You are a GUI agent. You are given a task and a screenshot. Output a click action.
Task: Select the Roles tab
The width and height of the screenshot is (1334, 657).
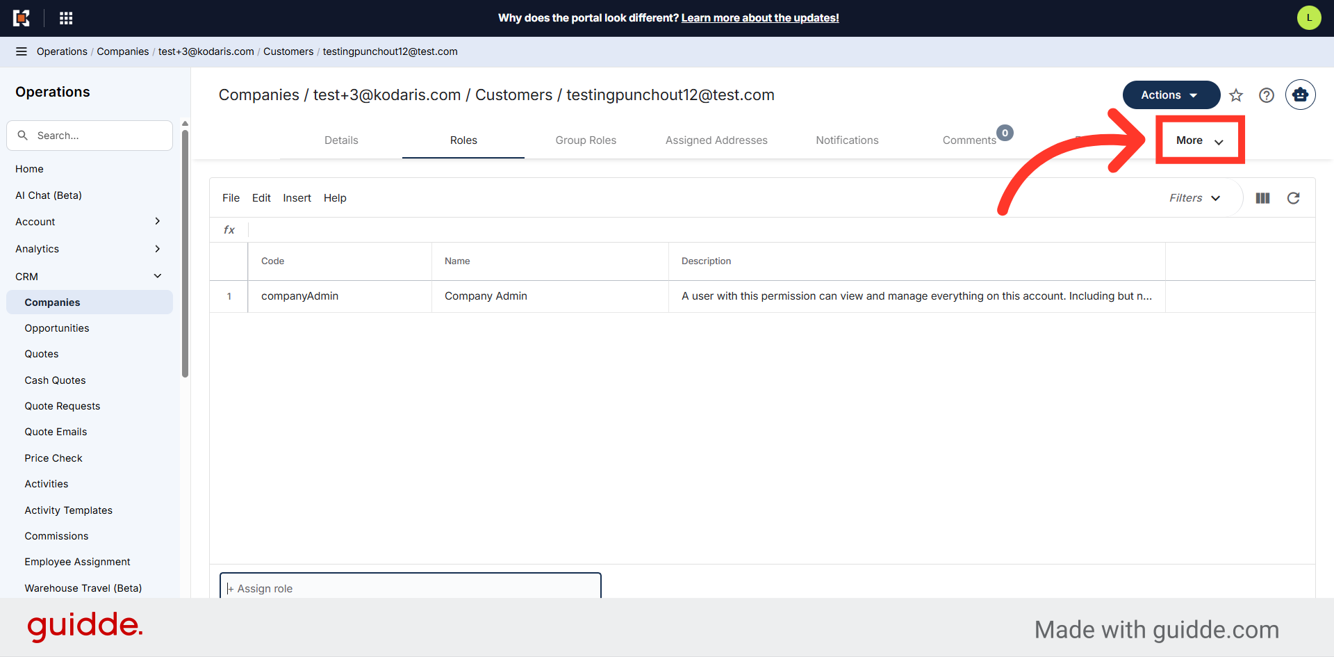(x=463, y=140)
